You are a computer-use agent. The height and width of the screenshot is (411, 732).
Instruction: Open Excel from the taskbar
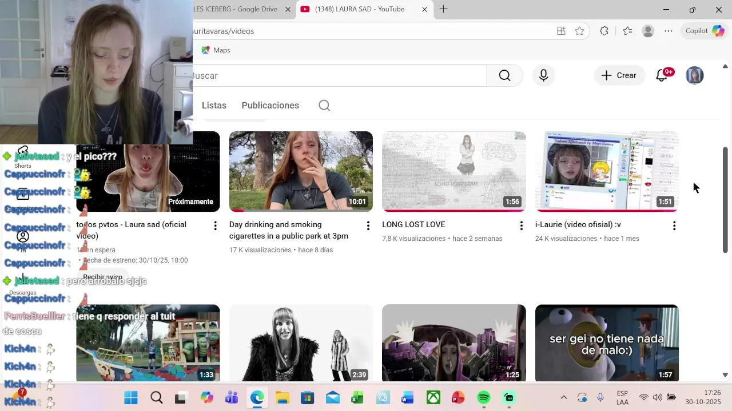coord(357,397)
